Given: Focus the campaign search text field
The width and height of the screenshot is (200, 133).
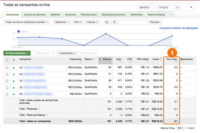Looking at the screenshot, I should pyautogui.click(x=133, y=22).
